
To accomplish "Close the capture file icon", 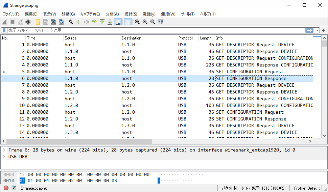I will 53,22.
